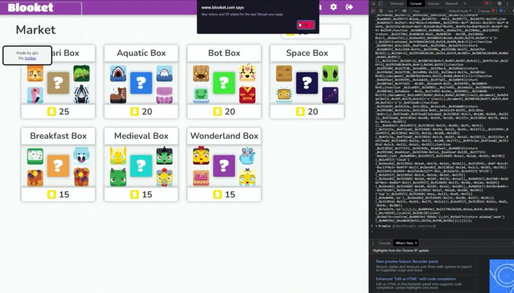Click the witch blook in Medieval Box
Viewport: 514px width, 293px height.
pos(164,156)
